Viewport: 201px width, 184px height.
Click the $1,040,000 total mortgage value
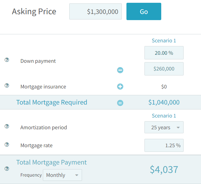tap(164, 102)
